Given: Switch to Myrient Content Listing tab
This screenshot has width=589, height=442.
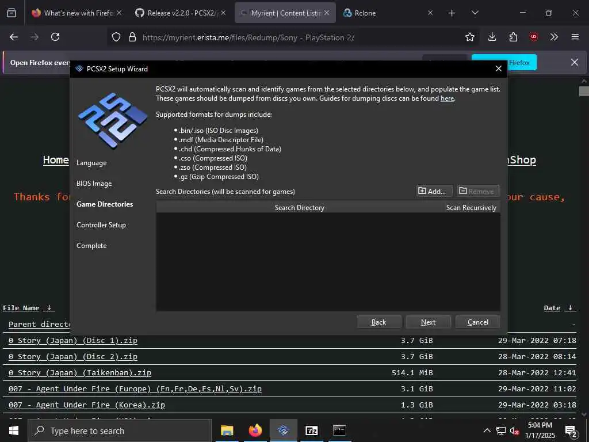Looking at the screenshot, I should 285,13.
